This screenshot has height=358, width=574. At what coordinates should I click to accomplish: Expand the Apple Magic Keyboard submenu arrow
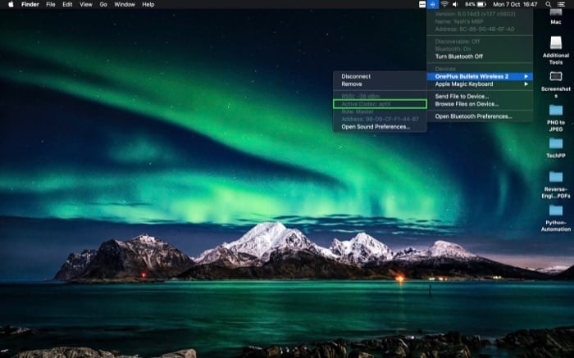(526, 84)
